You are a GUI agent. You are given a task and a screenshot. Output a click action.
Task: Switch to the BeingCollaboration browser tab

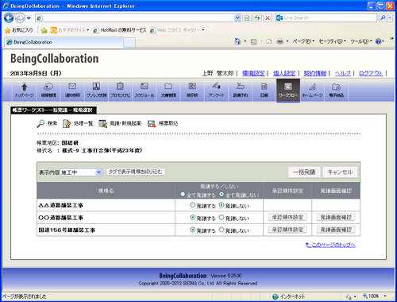coord(64,42)
